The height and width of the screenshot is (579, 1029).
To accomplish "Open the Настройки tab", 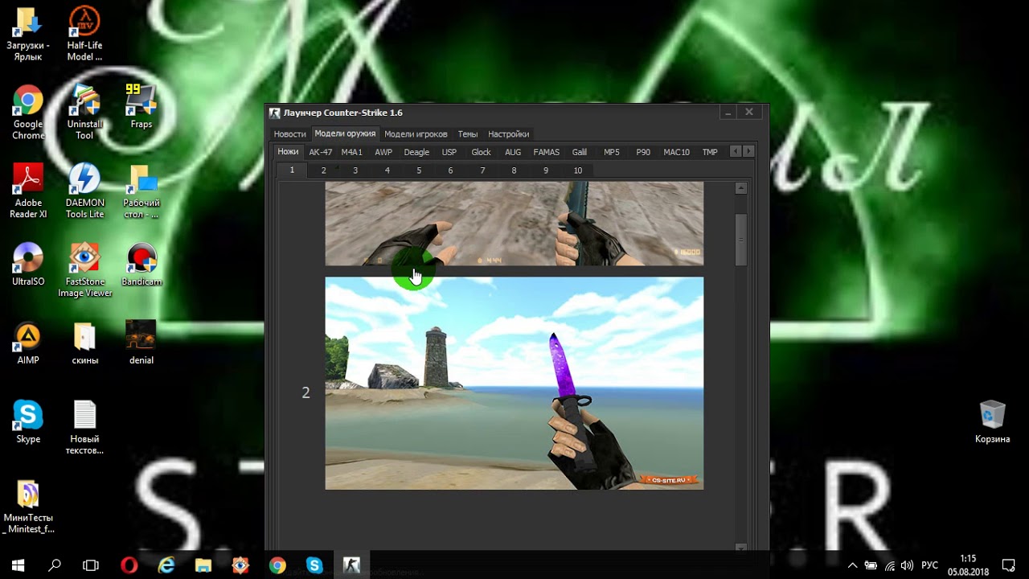I will [508, 134].
